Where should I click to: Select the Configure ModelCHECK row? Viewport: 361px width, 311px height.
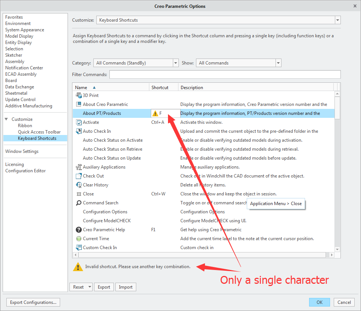[x=203, y=221]
